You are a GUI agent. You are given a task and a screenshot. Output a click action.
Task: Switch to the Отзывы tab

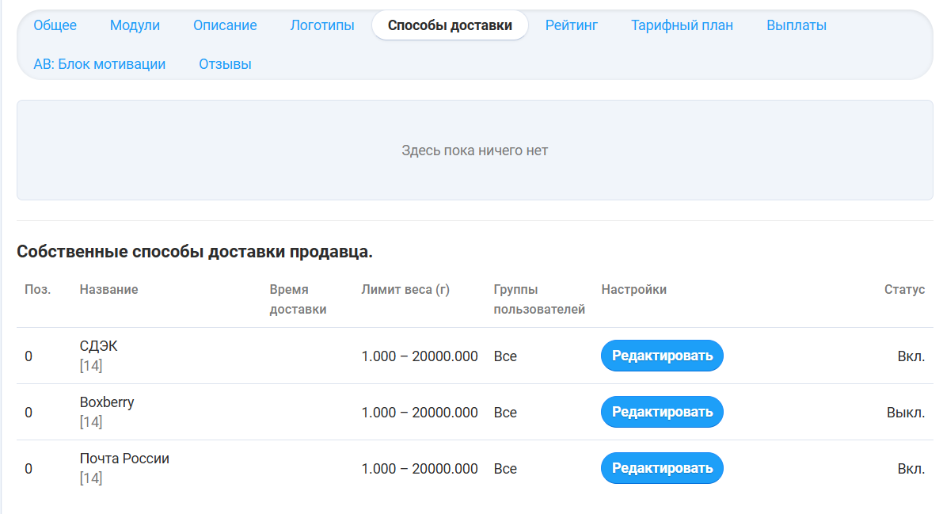tap(225, 64)
